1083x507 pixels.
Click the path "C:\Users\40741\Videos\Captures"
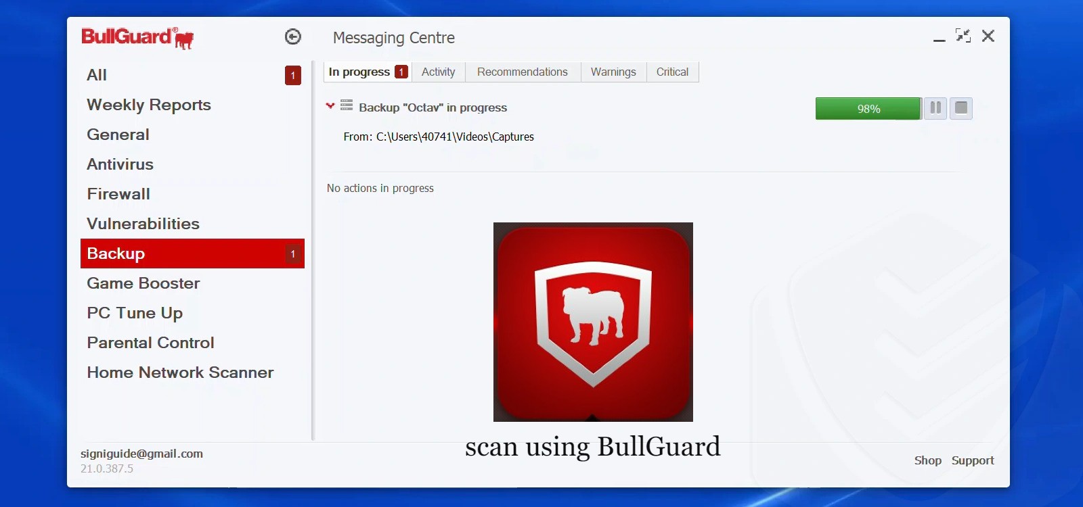point(455,137)
